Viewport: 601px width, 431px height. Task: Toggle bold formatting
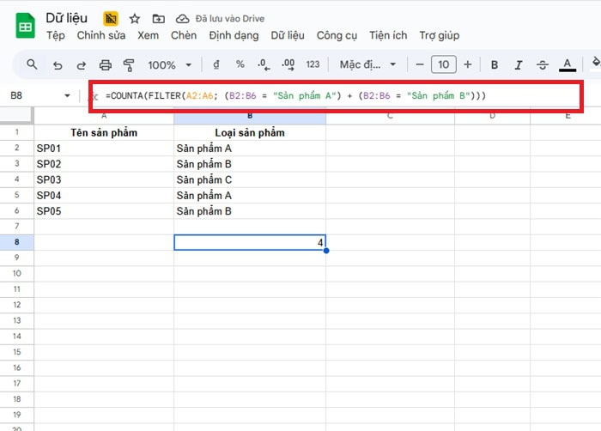pyautogui.click(x=495, y=64)
